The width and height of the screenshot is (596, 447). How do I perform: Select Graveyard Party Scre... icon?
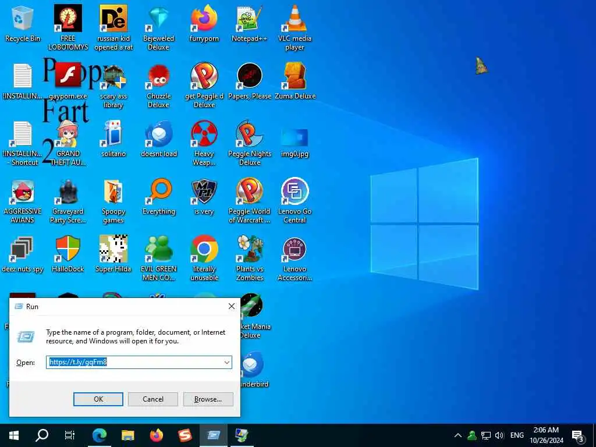click(x=68, y=201)
